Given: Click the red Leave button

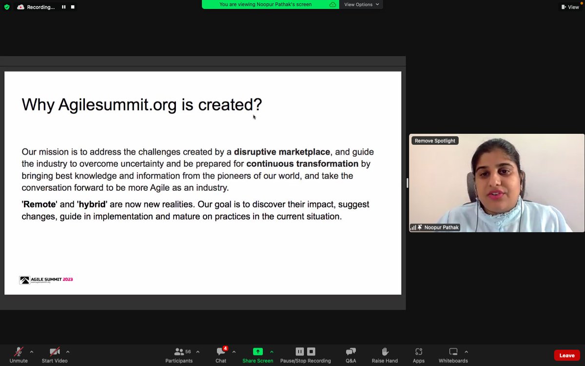Looking at the screenshot, I should pyautogui.click(x=567, y=355).
